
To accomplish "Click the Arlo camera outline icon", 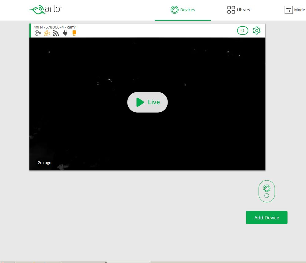I will click(266, 191).
